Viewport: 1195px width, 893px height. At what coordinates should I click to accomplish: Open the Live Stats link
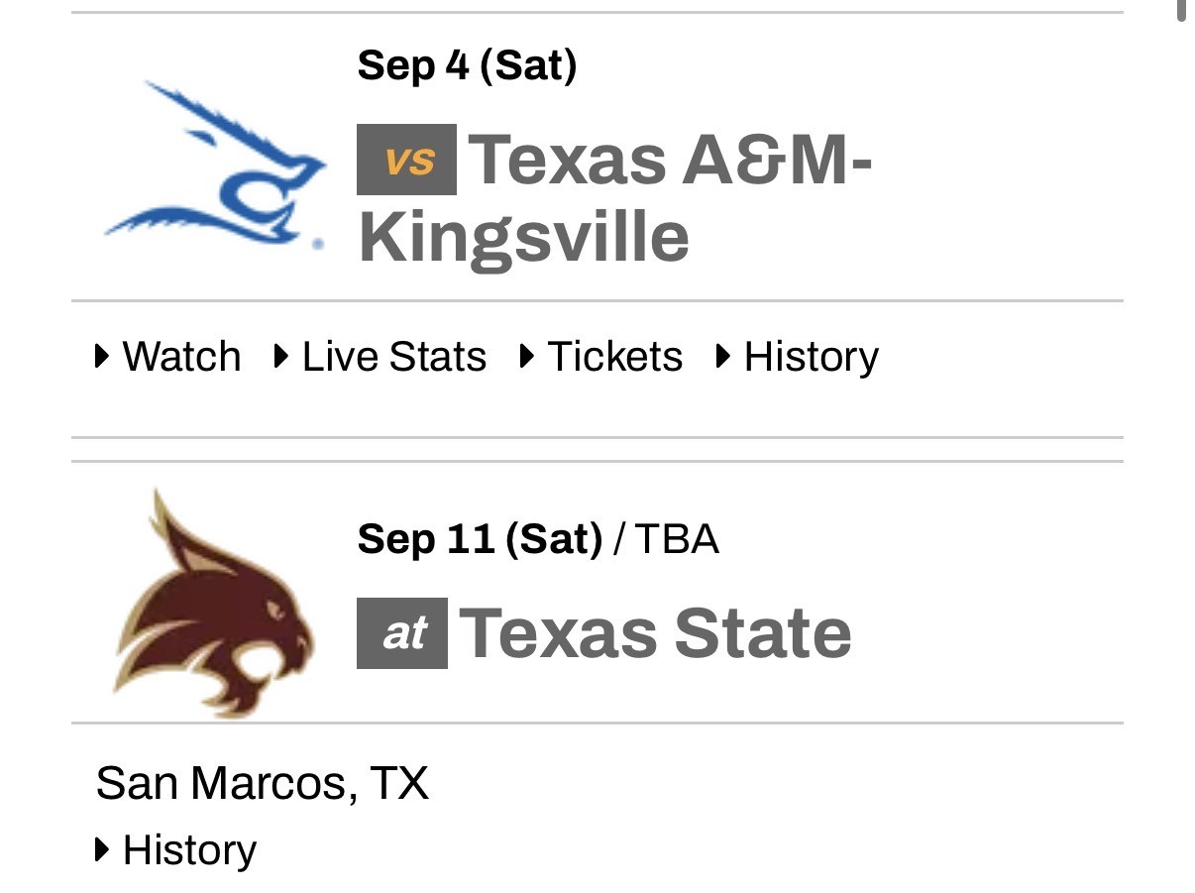(x=393, y=357)
